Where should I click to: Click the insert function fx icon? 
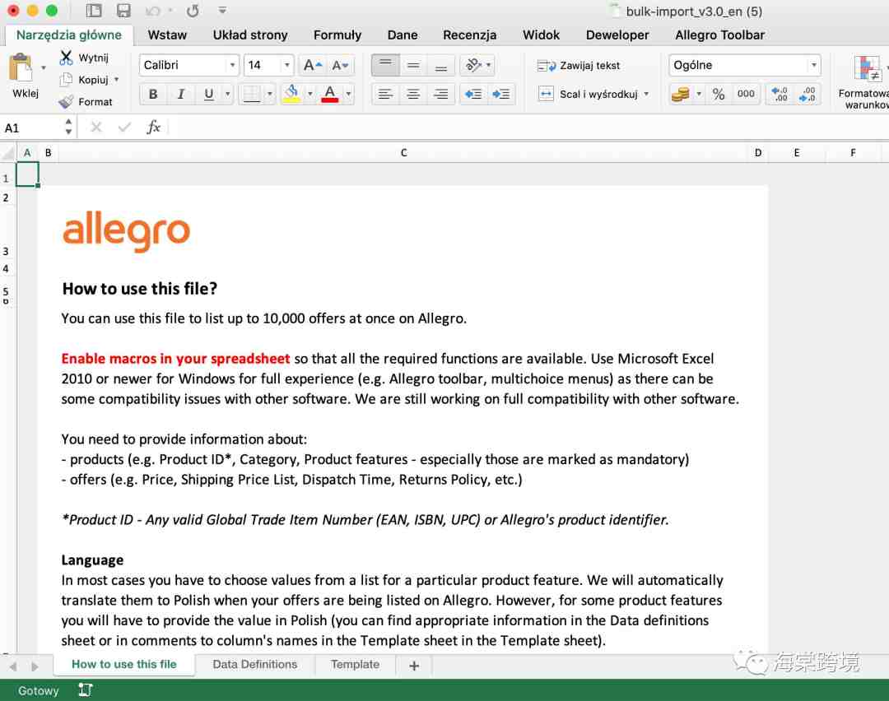(154, 128)
